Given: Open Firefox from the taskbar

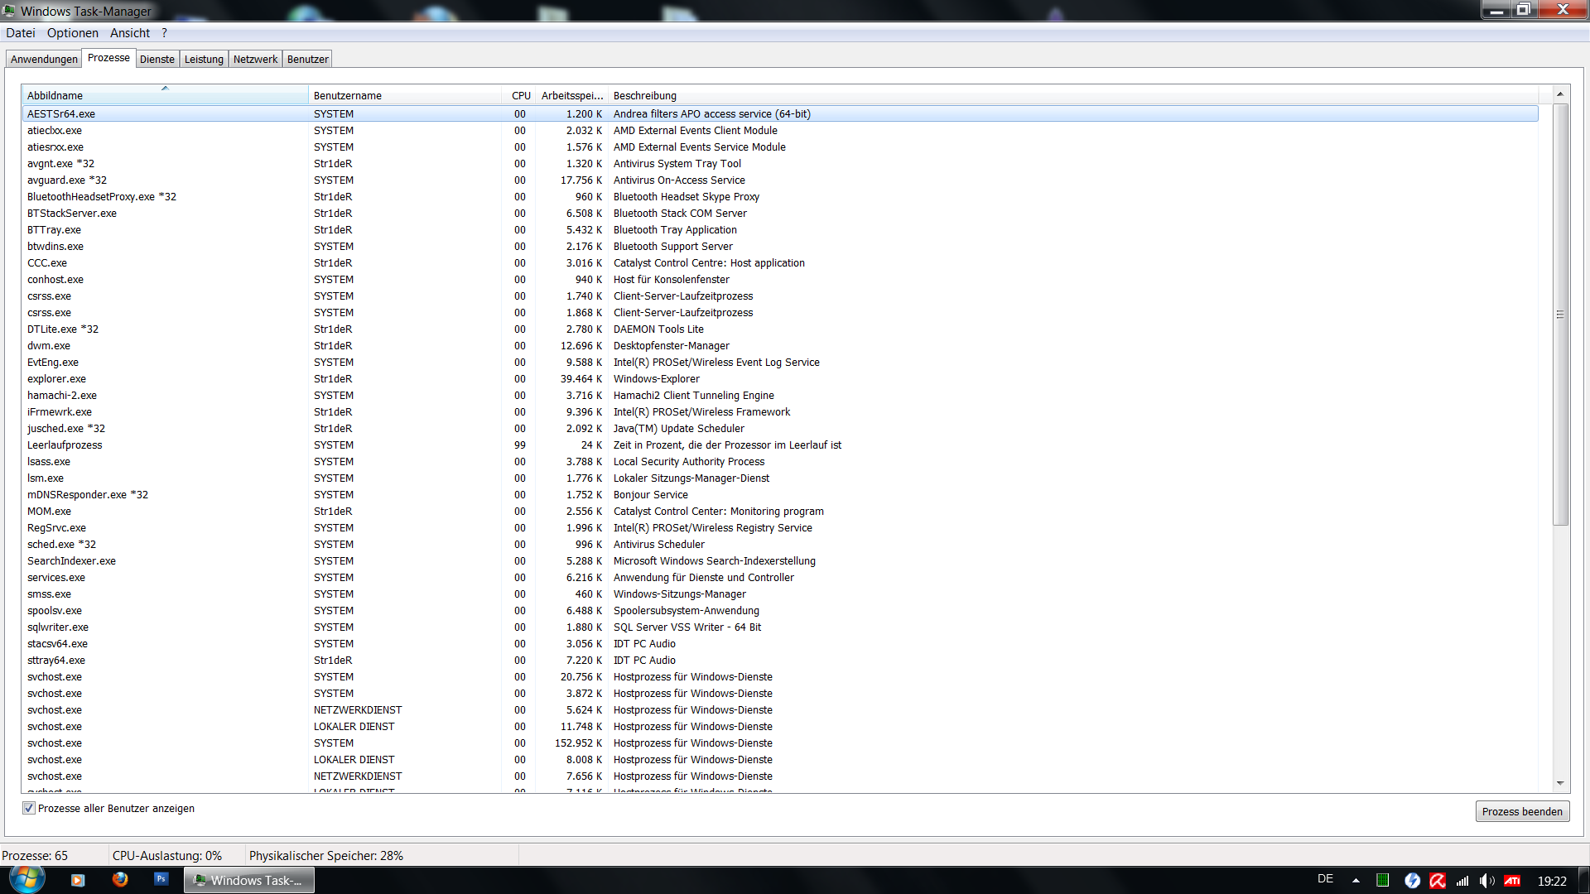Looking at the screenshot, I should click(120, 879).
